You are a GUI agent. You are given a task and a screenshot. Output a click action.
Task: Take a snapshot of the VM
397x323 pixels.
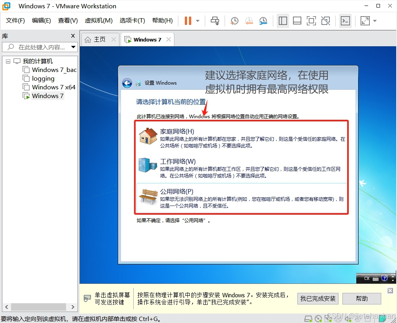tap(234, 21)
